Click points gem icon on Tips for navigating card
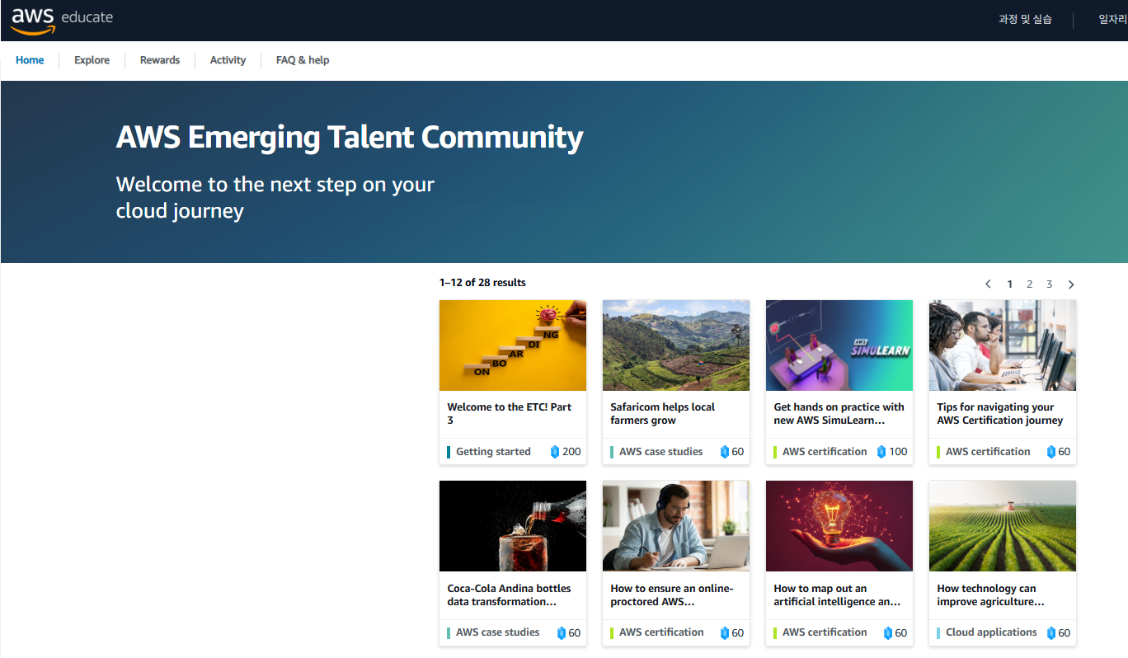This screenshot has height=658, width=1128. 1051,452
